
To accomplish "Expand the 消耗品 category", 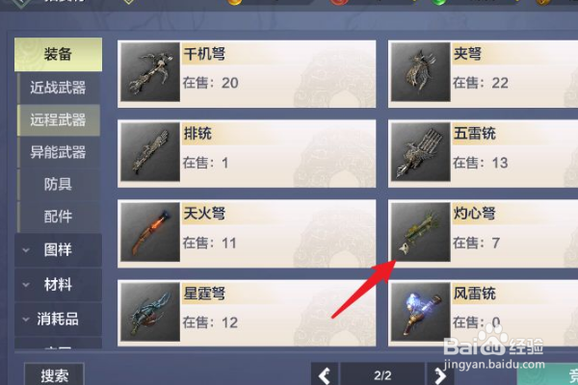I will tap(58, 319).
